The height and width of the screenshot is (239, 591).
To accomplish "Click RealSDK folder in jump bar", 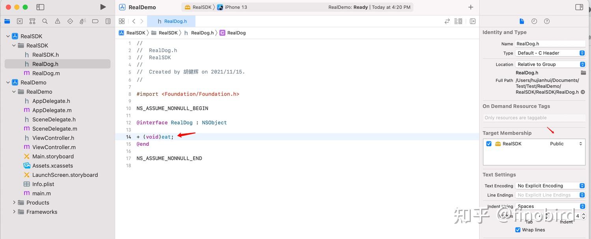I will pyautogui.click(x=164, y=33).
